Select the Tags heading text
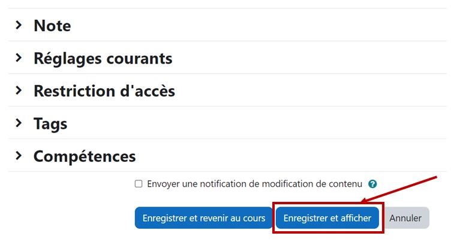 (x=50, y=124)
